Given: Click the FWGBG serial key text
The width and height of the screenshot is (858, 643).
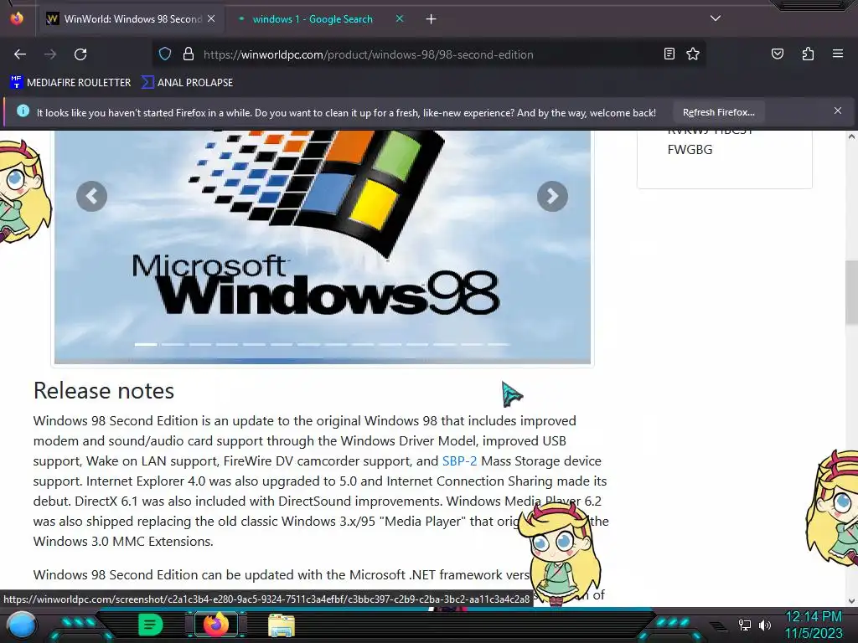Looking at the screenshot, I should coord(690,149).
